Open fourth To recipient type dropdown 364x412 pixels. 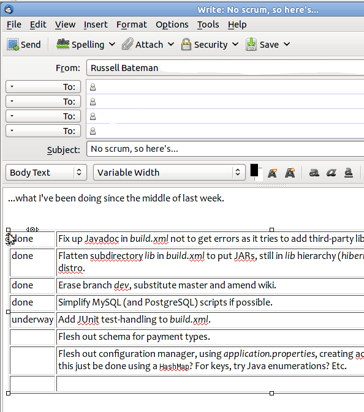tap(43, 131)
